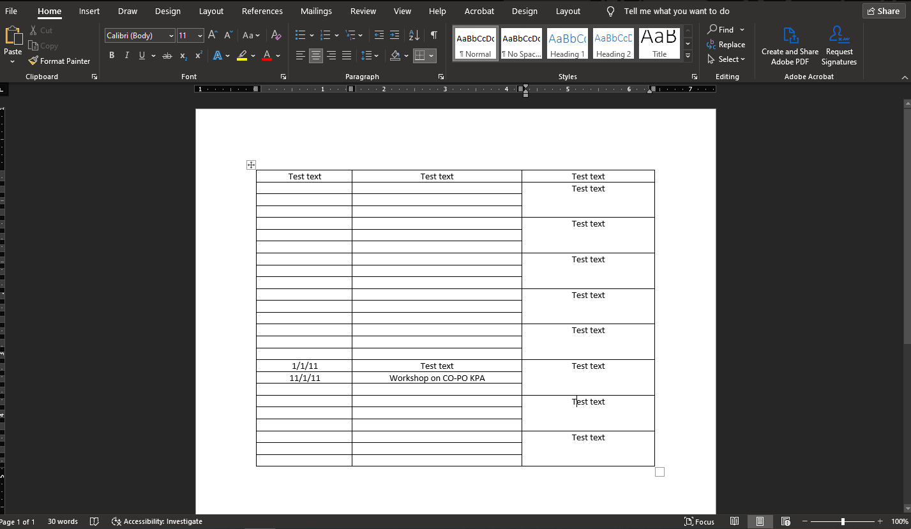Center the paragraph text

pyautogui.click(x=316, y=56)
